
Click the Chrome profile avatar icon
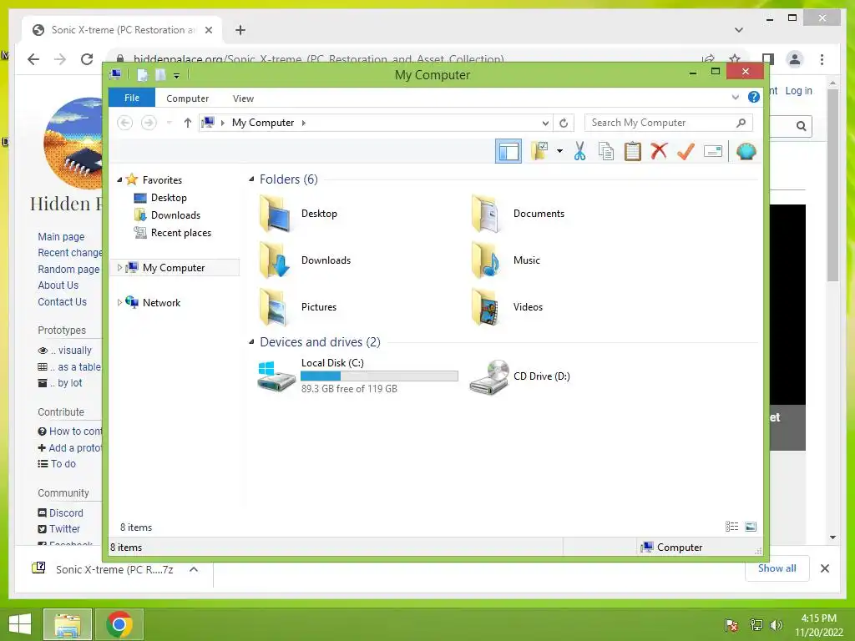(795, 59)
